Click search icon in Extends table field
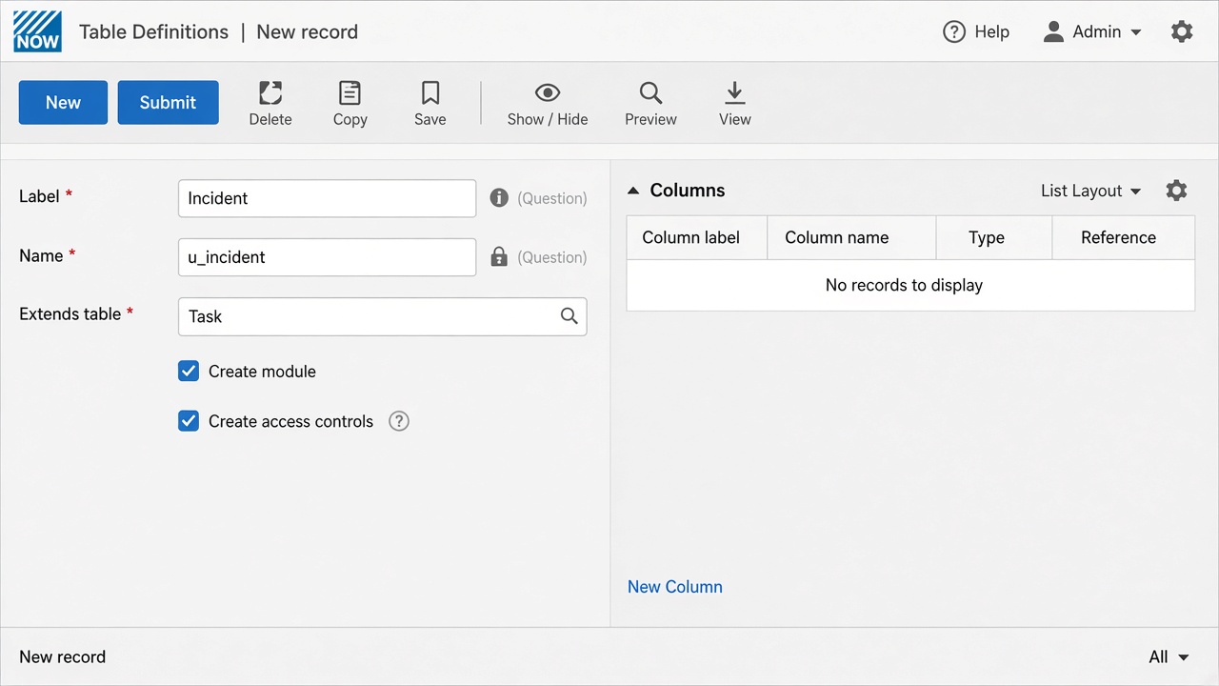 tap(569, 316)
